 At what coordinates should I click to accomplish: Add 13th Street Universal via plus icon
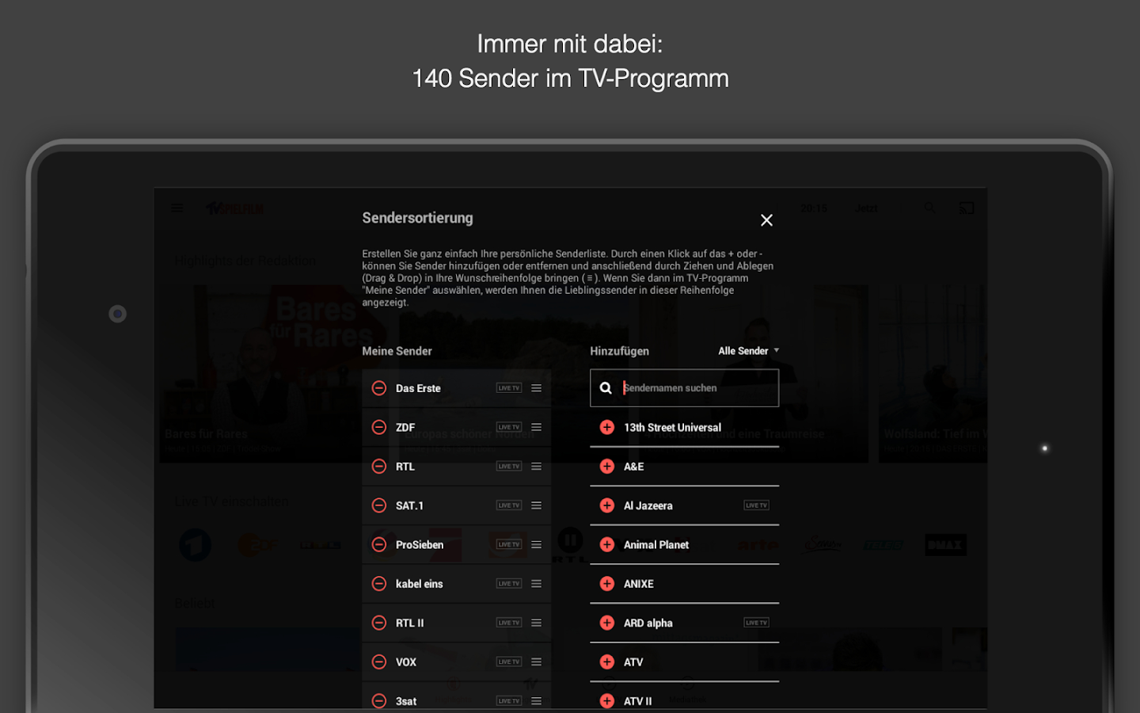tap(606, 427)
